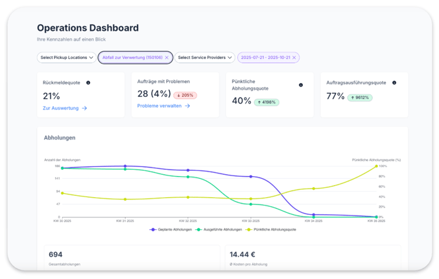
Task: Open the date range 2025-07-21 - 2025-10-21 picker
Action: (x=265, y=58)
